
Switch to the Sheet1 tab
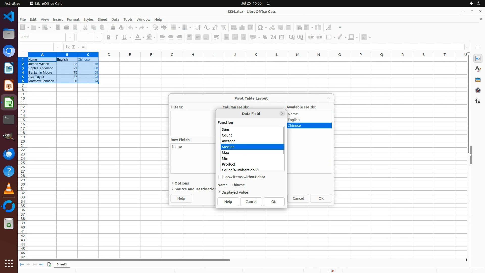click(x=62, y=264)
